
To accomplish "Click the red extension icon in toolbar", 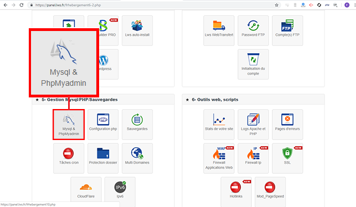I will 311,5.
